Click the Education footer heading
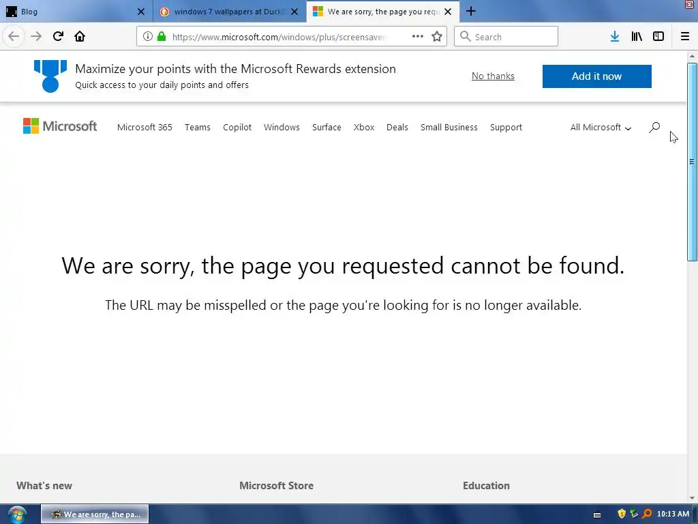Viewport: 698px width, 524px height. tap(486, 486)
